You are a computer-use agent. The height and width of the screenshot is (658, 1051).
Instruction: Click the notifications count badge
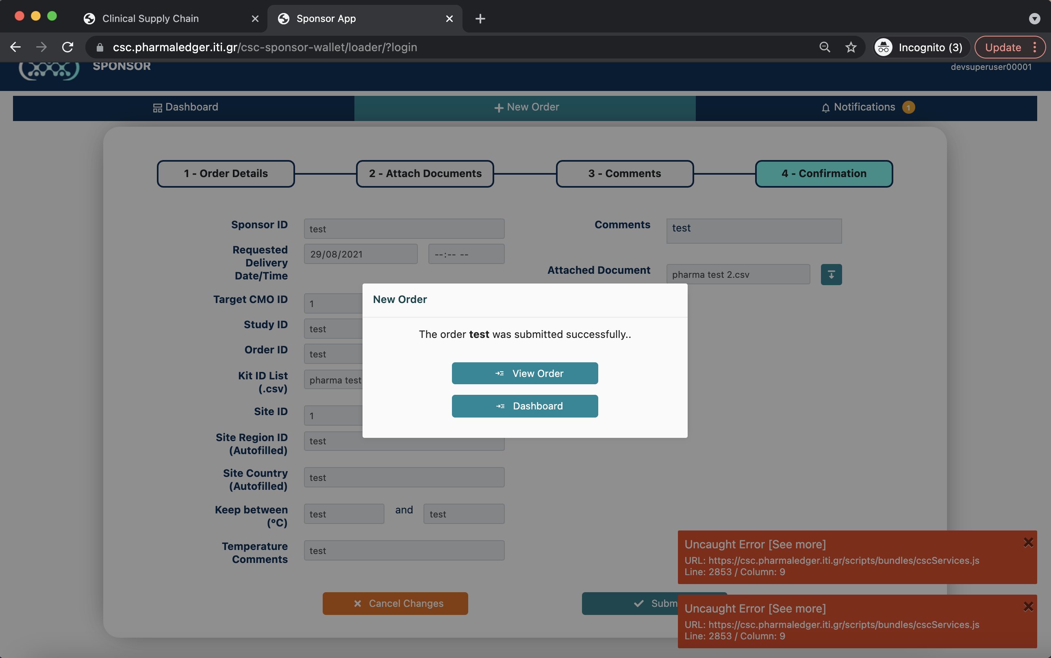pos(908,108)
